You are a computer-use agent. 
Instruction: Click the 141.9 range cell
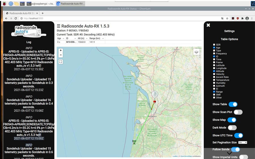point(97,42)
